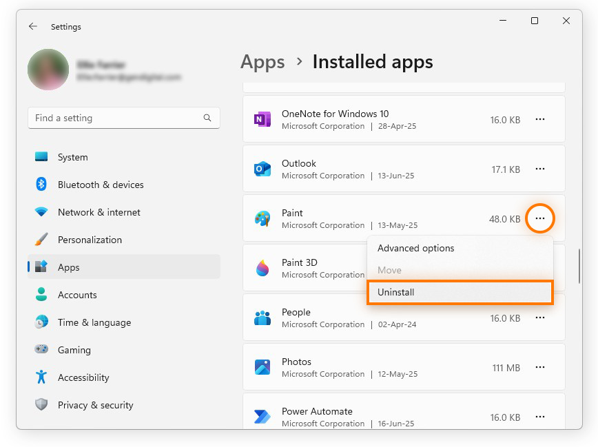Open Accessibility label in sidebar

pyautogui.click(x=83, y=377)
